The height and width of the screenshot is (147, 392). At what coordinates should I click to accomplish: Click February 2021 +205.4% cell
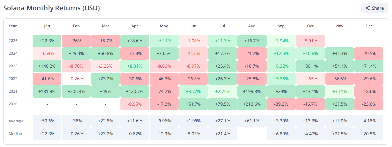(76, 91)
